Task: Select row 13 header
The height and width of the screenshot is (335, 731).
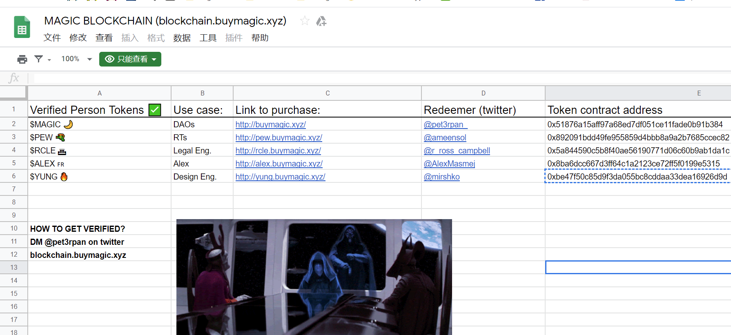Action: coord(14,268)
